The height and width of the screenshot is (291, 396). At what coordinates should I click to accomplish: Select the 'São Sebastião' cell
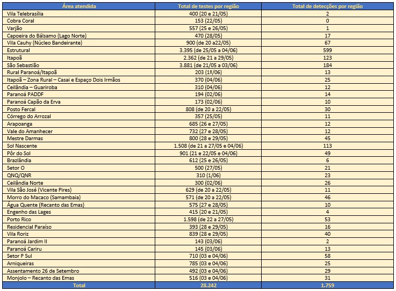coord(79,65)
